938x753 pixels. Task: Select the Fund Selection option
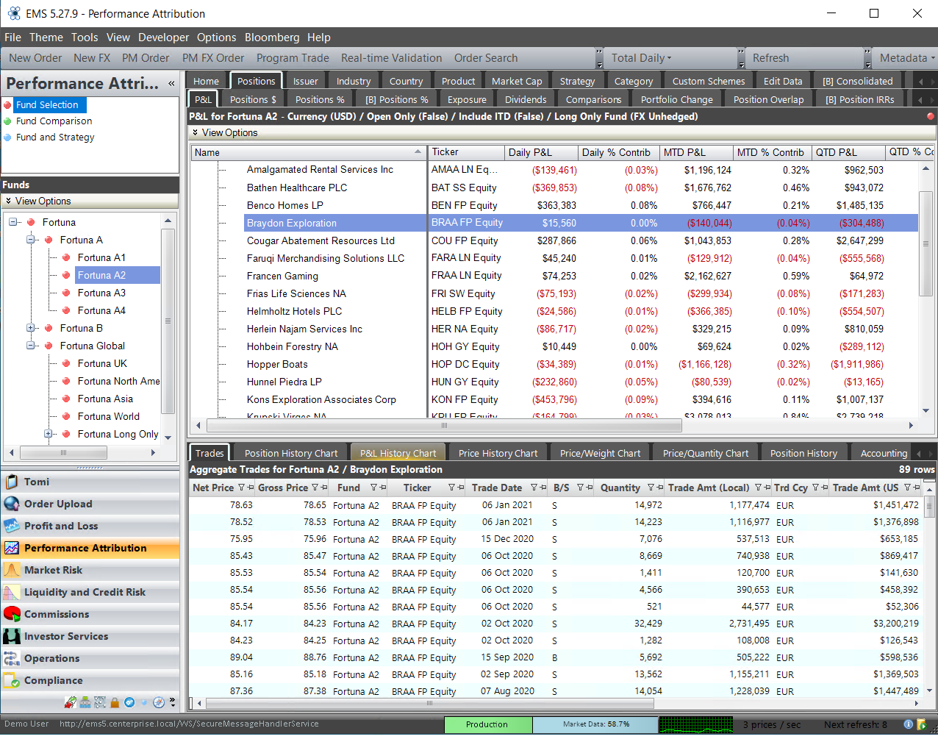47,105
